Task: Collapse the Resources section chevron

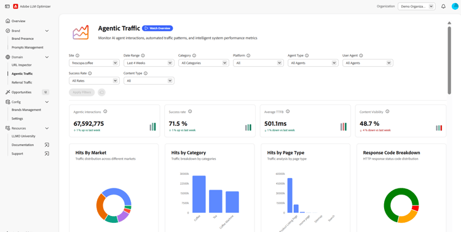Action: point(47,128)
